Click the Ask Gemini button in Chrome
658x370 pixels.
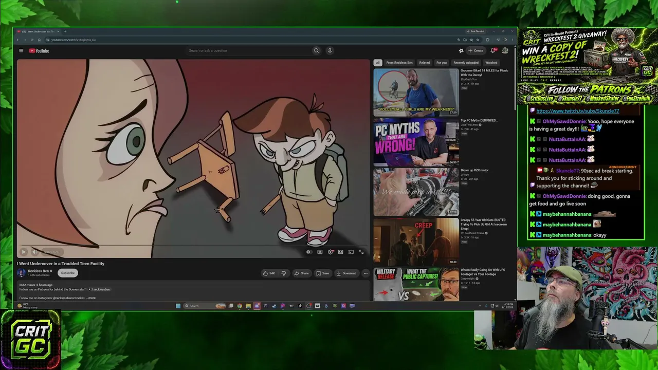tap(476, 31)
